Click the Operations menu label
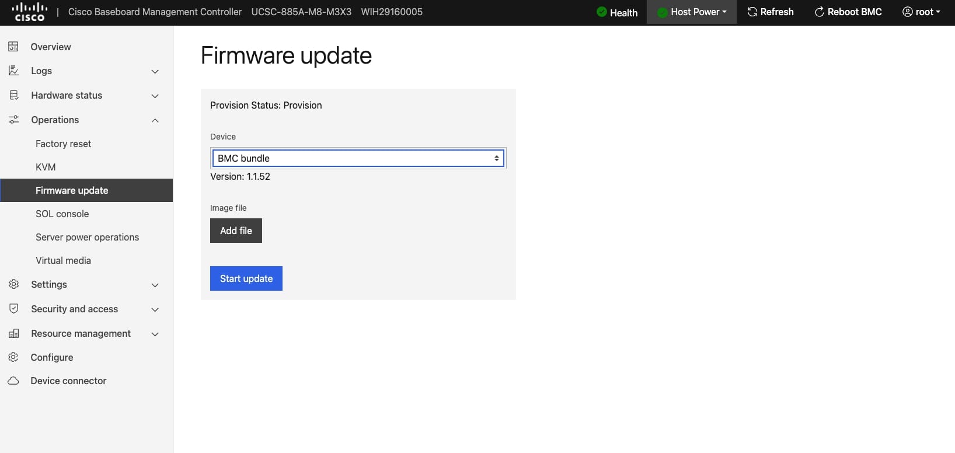Image resolution: width=955 pixels, height=453 pixels. point(55,120)
